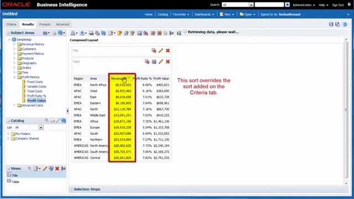Open the Table view properties icon

154,61
